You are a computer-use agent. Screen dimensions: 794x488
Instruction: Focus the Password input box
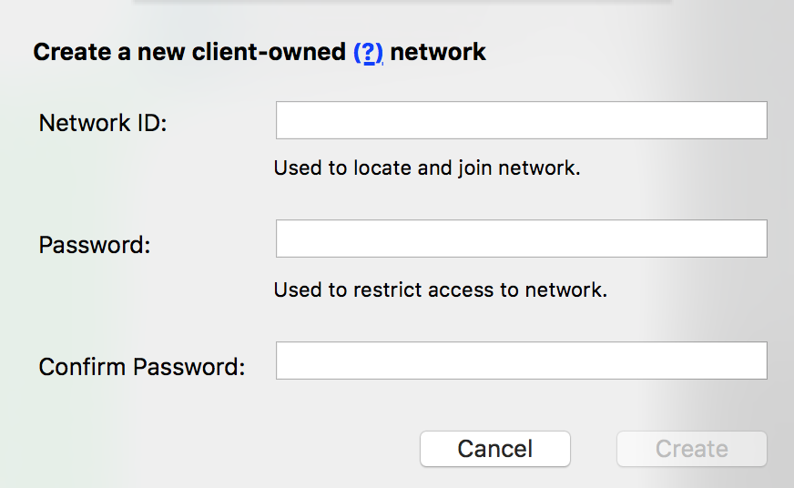(521, 239)
